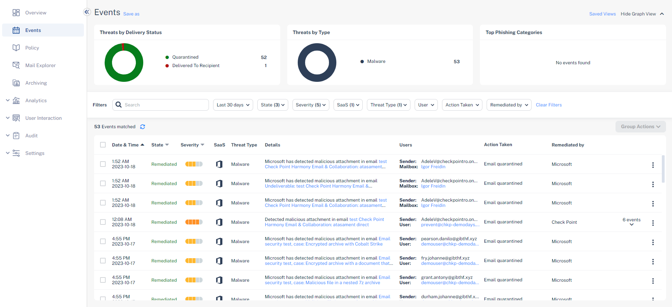The height and width of the screenshot is (307, 672).
Task: Click Office icon in 12:08 AM row
Action: 219,222
